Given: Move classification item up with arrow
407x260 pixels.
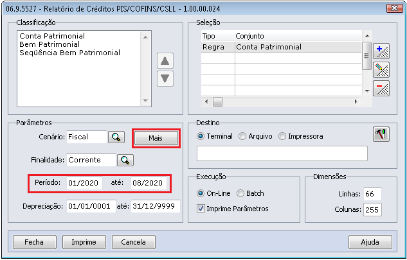Looking at the screenshot, I should click(165, 61).
